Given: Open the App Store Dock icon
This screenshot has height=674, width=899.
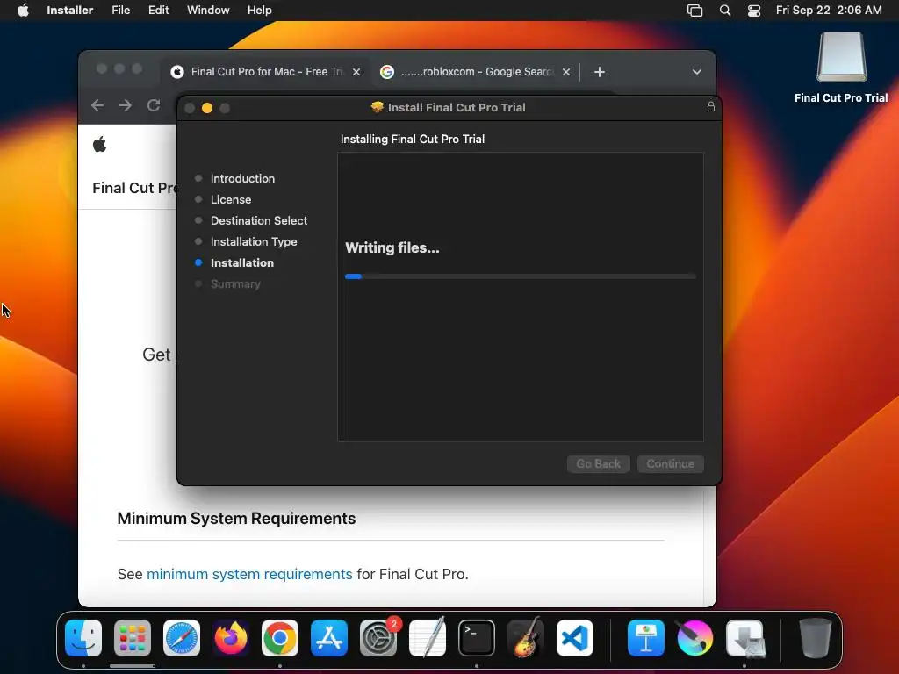Looking at the screenshot, I should coord(329,638).
